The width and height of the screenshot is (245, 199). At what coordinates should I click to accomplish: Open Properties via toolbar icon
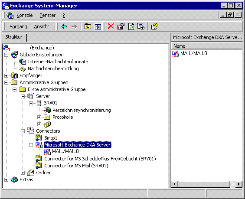pyautogui.click(x=121, y=26)
